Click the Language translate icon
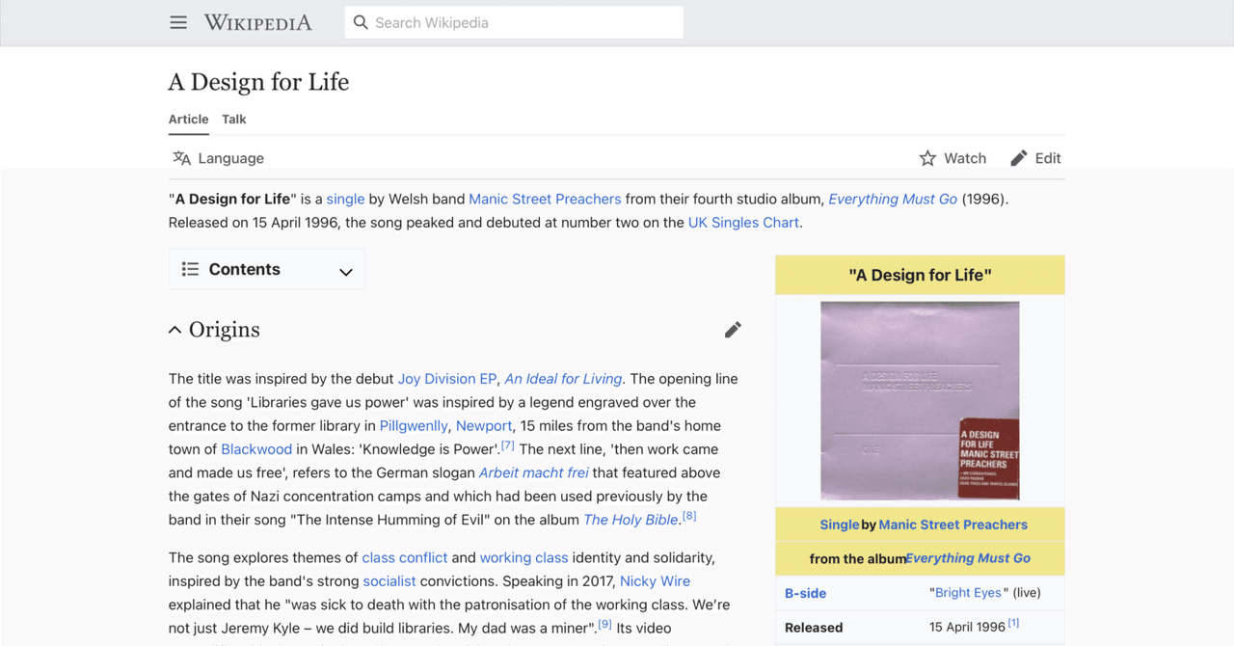The width and height of the screenshot is (1234, 646). [x=181, y=158]
